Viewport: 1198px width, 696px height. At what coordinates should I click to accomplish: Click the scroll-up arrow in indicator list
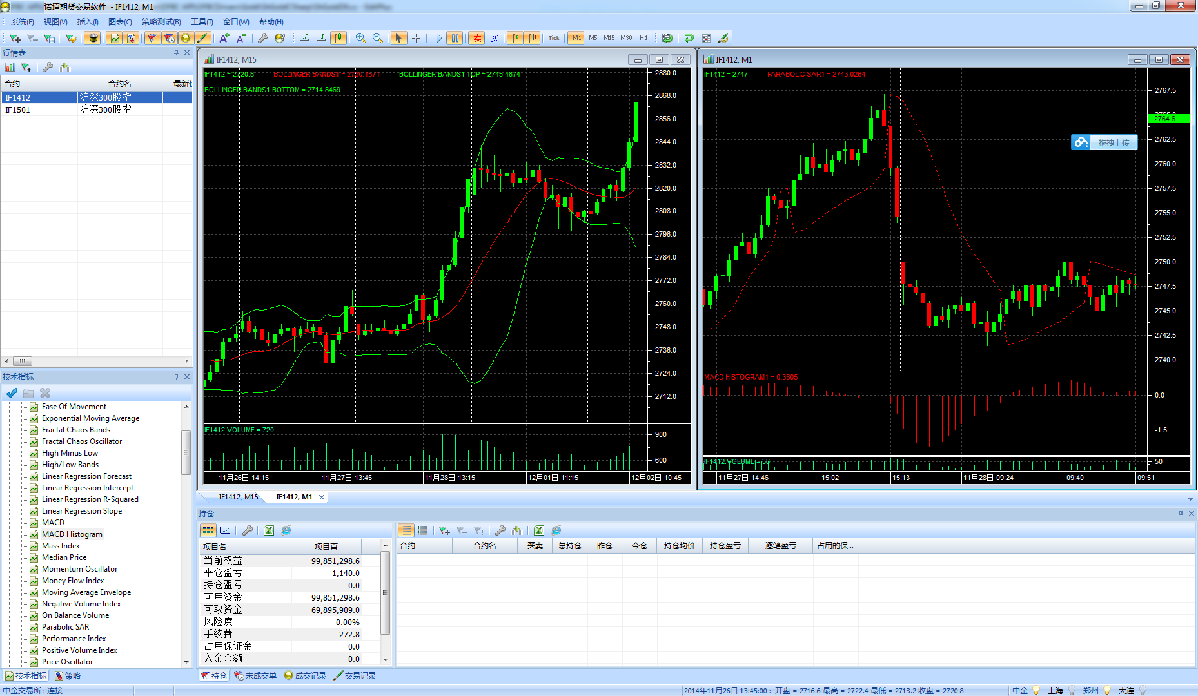click(186, 407)
